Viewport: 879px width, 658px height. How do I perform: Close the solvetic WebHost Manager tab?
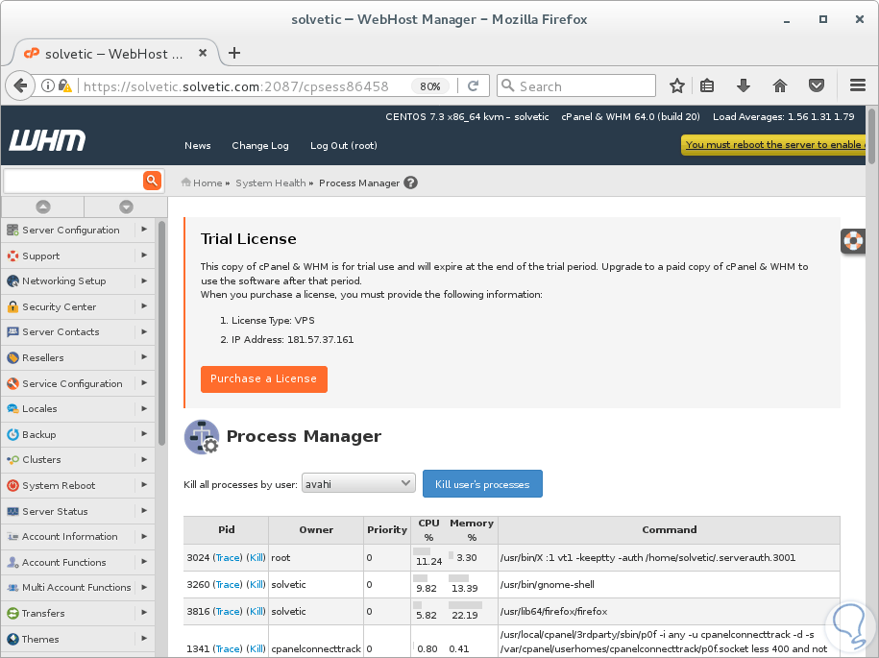pyautogui.click(x=203, y=53)
